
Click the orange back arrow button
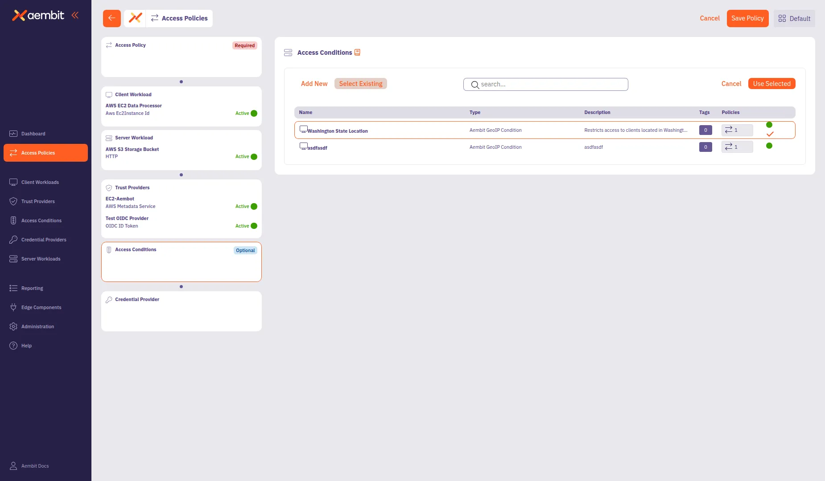tap(111, 18)
